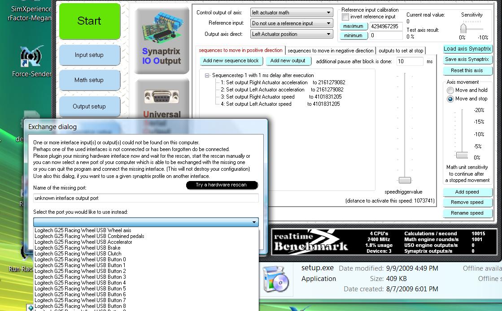Open Math setup
Viewport: 502px width, 311px height.
[x=90, y=80]
